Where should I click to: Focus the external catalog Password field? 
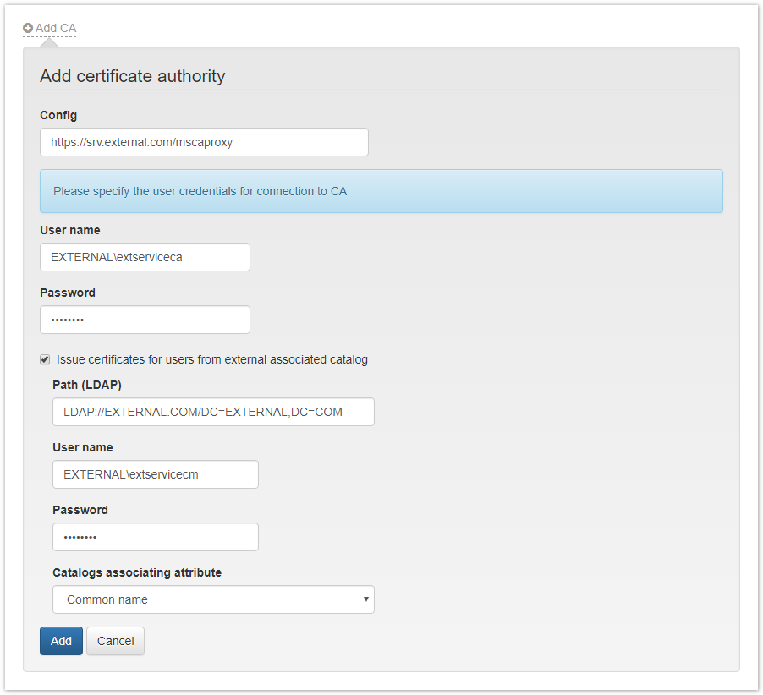(x=155, y=537)
